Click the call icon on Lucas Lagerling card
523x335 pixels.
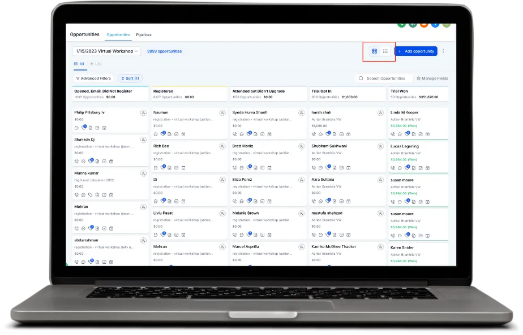(393, 168)
